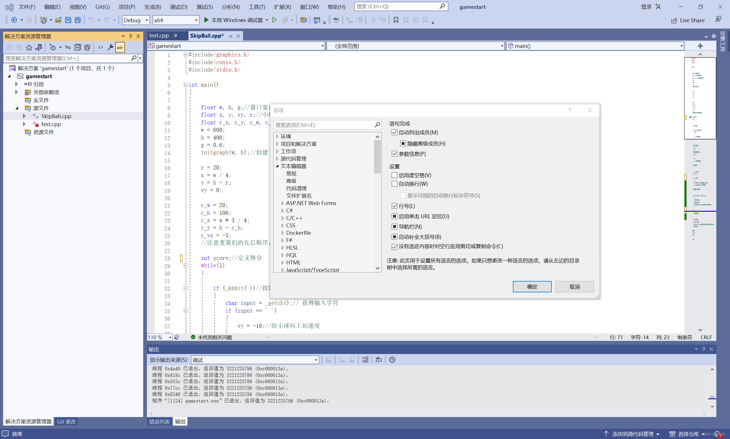Image resolution: width=730 pixels, height=439 pixels.
Task: Click the 确定 button in options dialog
Action: (532, 287)
